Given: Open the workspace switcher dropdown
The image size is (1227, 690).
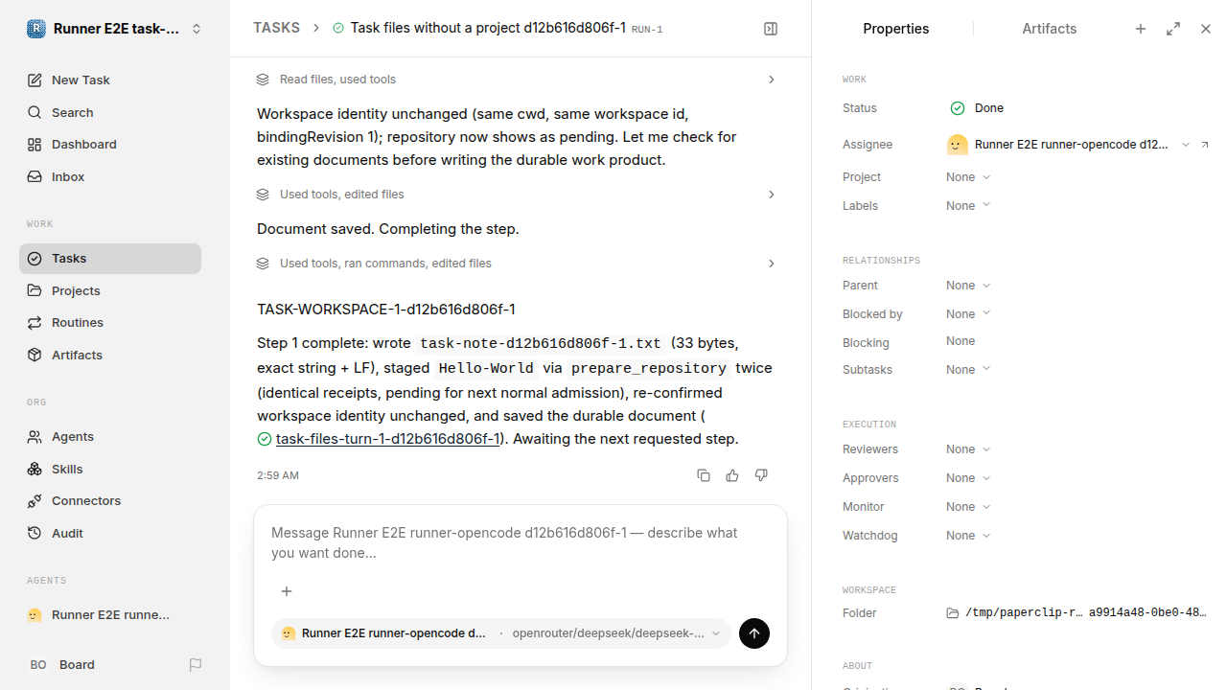Looking at the screenshot, I should point(115,29).
